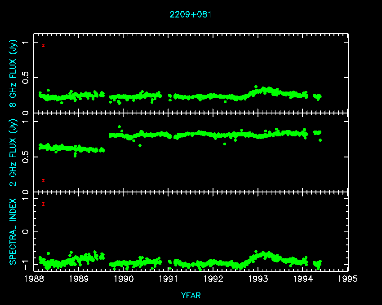Select the 1990 year tick label
This screenshot has height=305, width=382.
[x=124, y=279]
